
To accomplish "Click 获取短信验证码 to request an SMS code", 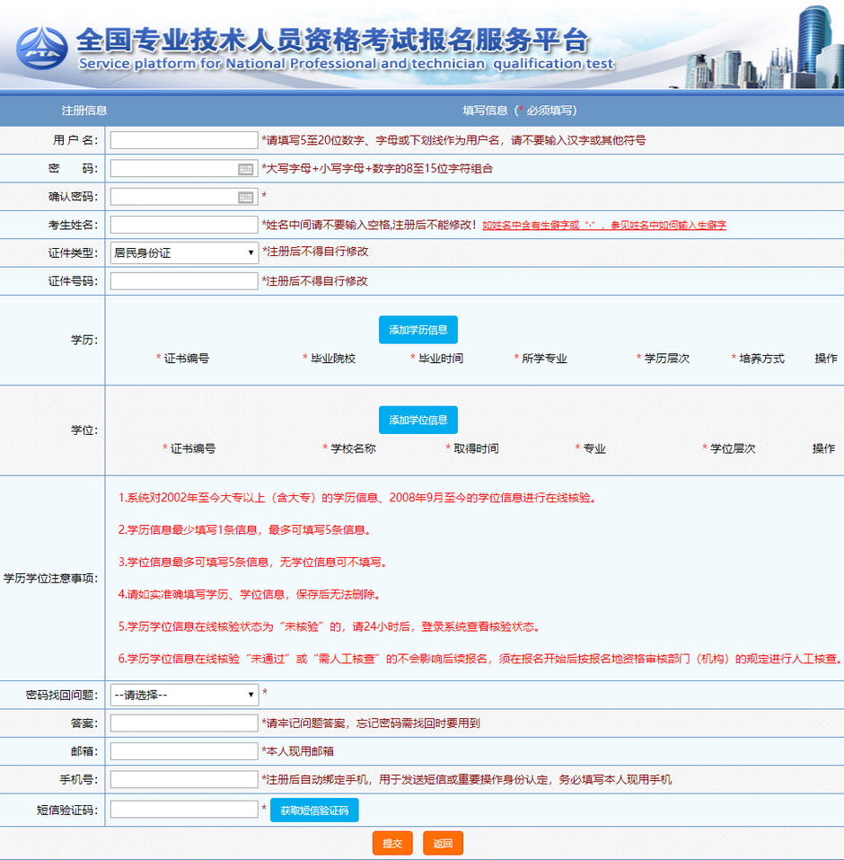I will pyautogui.click(x=313, y=809).
